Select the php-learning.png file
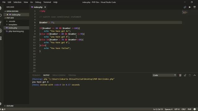 16,31
